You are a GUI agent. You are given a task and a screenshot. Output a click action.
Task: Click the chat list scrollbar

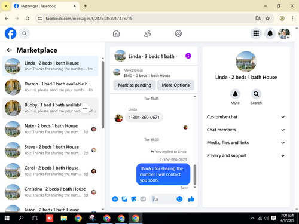click(103, 94)
